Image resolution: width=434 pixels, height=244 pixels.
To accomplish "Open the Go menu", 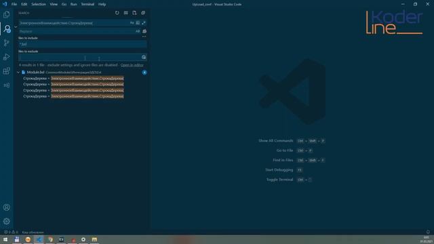I will click(x=64, y=4).
